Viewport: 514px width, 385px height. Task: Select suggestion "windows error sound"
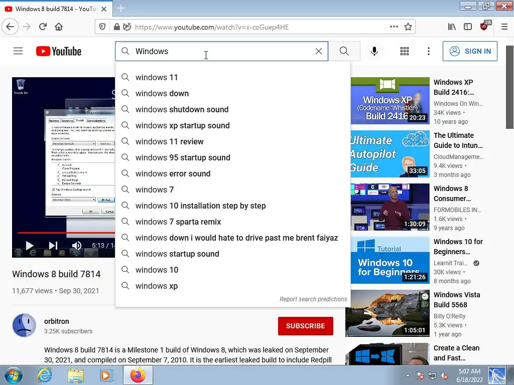233,174
